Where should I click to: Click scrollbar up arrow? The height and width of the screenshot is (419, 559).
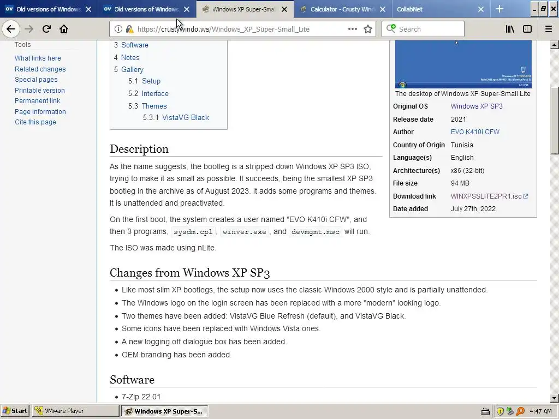click(x=555, y=45)
